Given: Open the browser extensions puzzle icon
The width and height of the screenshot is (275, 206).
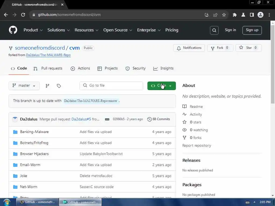Looking at the screenshot, I should click(235, 15).
